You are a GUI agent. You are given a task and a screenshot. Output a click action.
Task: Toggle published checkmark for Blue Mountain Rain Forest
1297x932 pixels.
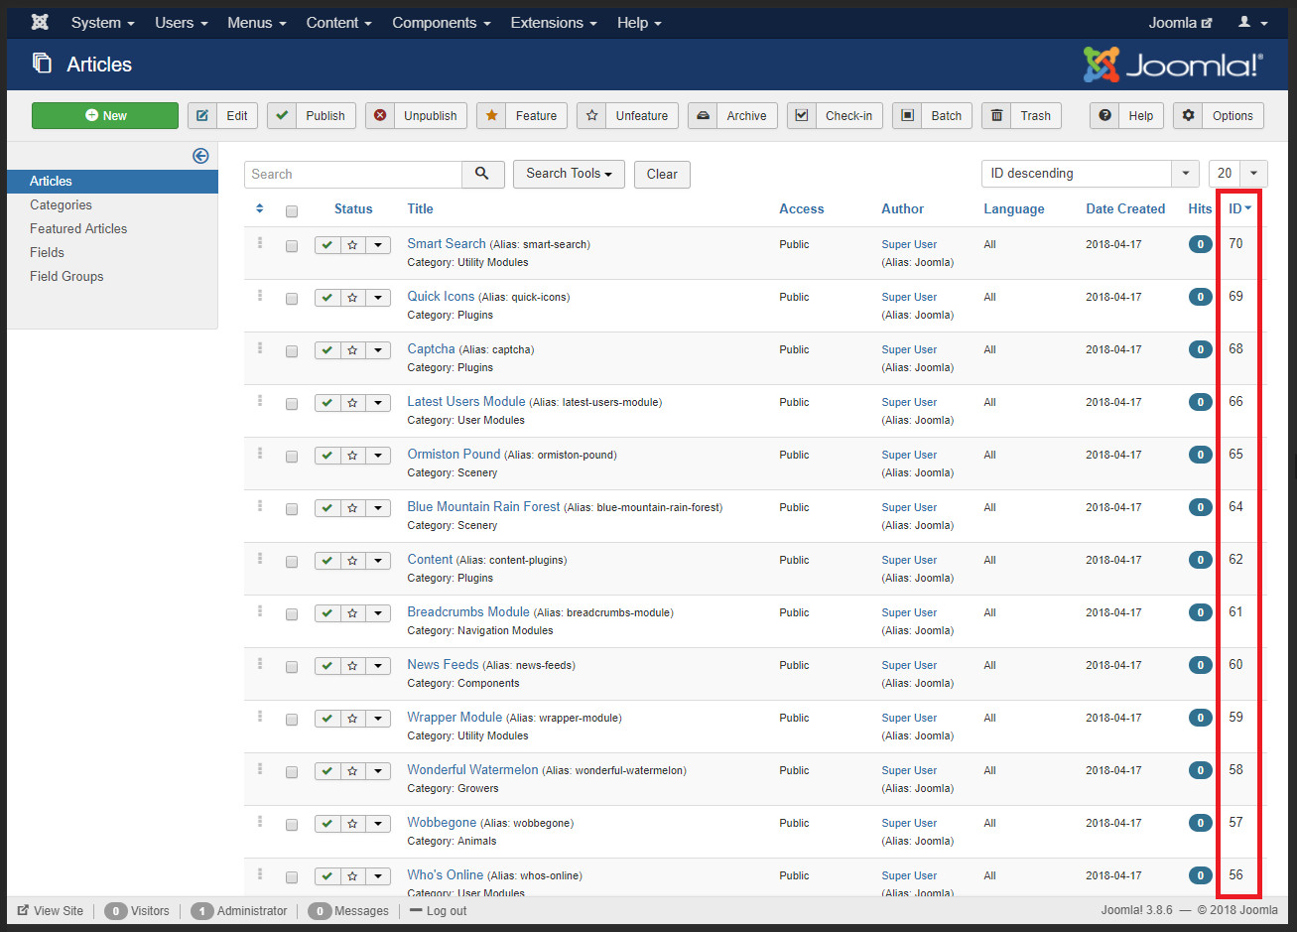[x=327, y=508]
